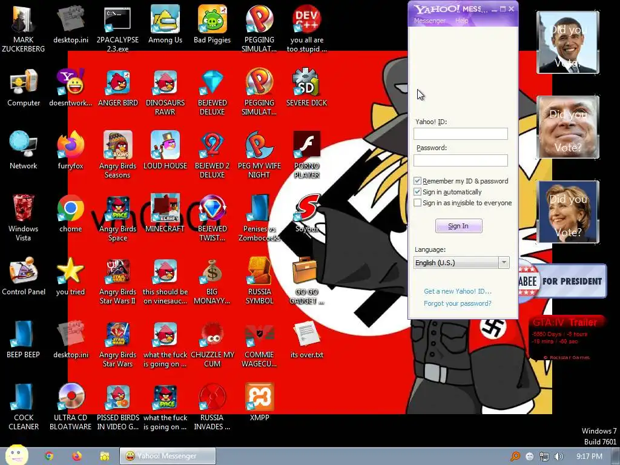The height and width of the screenshot is (465, 620).
Task: Click the 9:17 PM taskbar clock
Action: [x=589, y=457]
